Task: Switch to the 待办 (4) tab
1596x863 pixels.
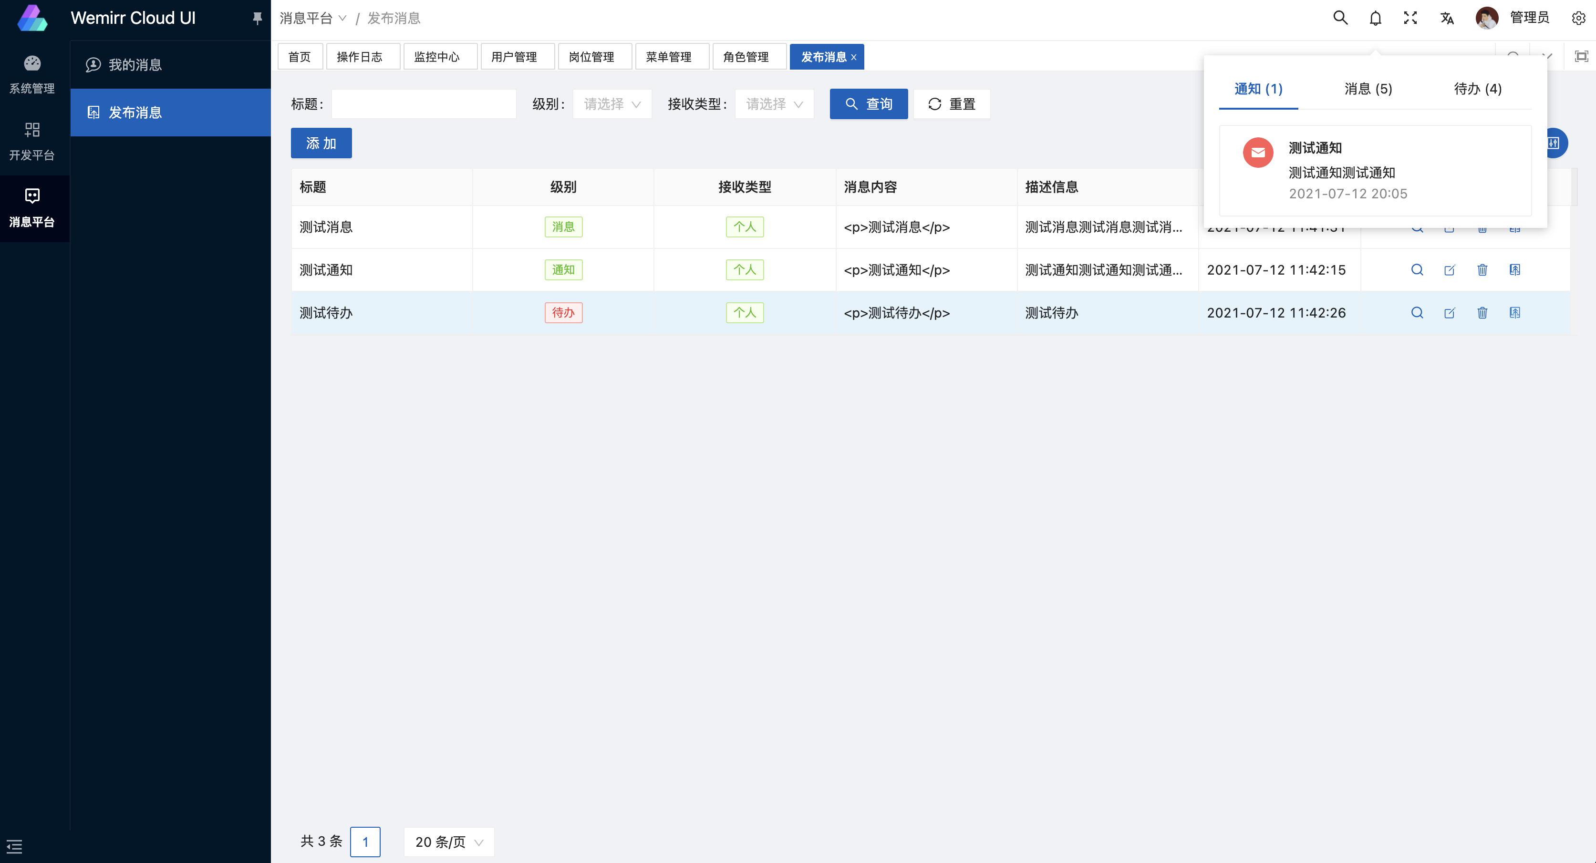Action: pos(1478,89)
